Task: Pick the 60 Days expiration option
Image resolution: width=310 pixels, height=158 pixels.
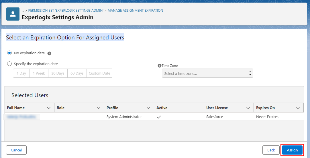Action: [x=77, y=73]
